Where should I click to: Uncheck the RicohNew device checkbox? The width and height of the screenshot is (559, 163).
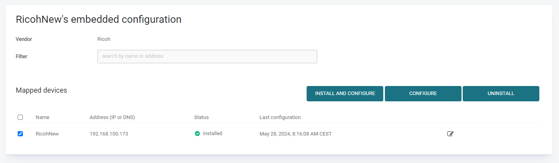point(20,134)
